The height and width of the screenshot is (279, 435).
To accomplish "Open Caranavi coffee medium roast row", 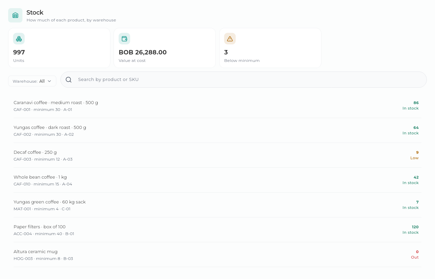I will (217, 105).
